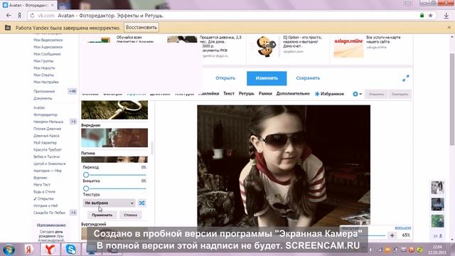Click the orange tray icon
Image resolution: width=455 pixels, height=256 pixels.
387,250
